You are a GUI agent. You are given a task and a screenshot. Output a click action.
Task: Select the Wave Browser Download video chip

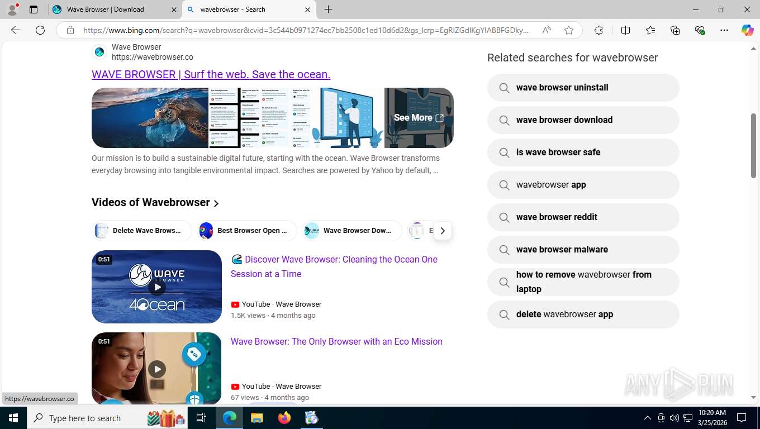[x=352, y=230]
